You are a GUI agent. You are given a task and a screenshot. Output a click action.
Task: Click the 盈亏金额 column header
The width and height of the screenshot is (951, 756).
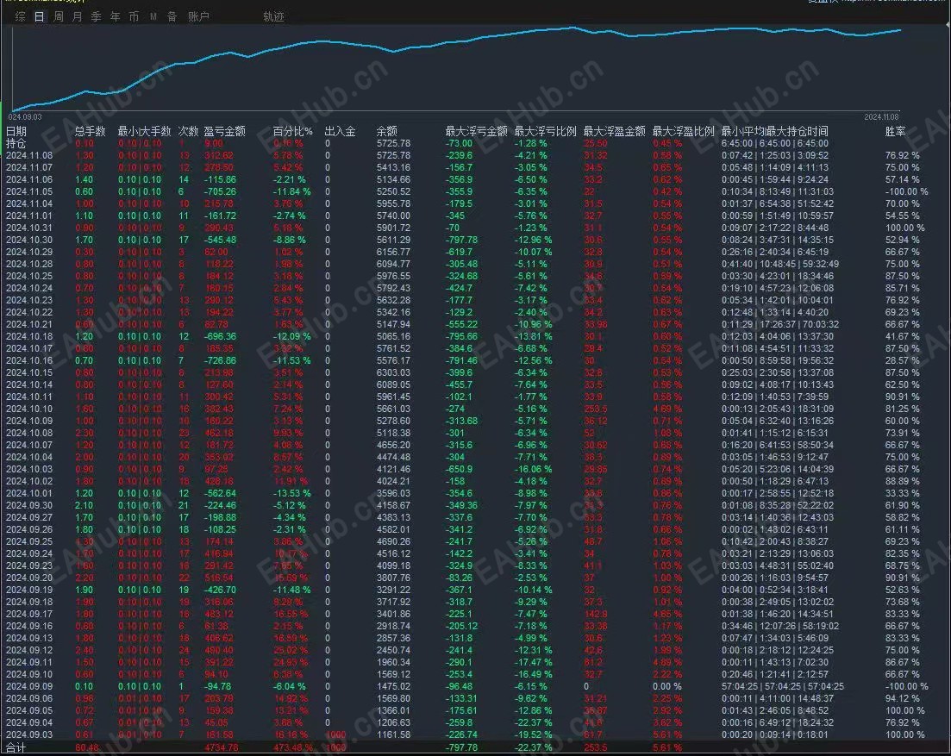[x=224, y=131]
